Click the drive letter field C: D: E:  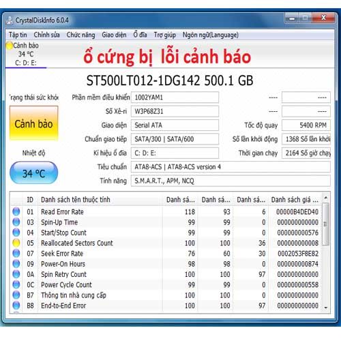point(175,153)
